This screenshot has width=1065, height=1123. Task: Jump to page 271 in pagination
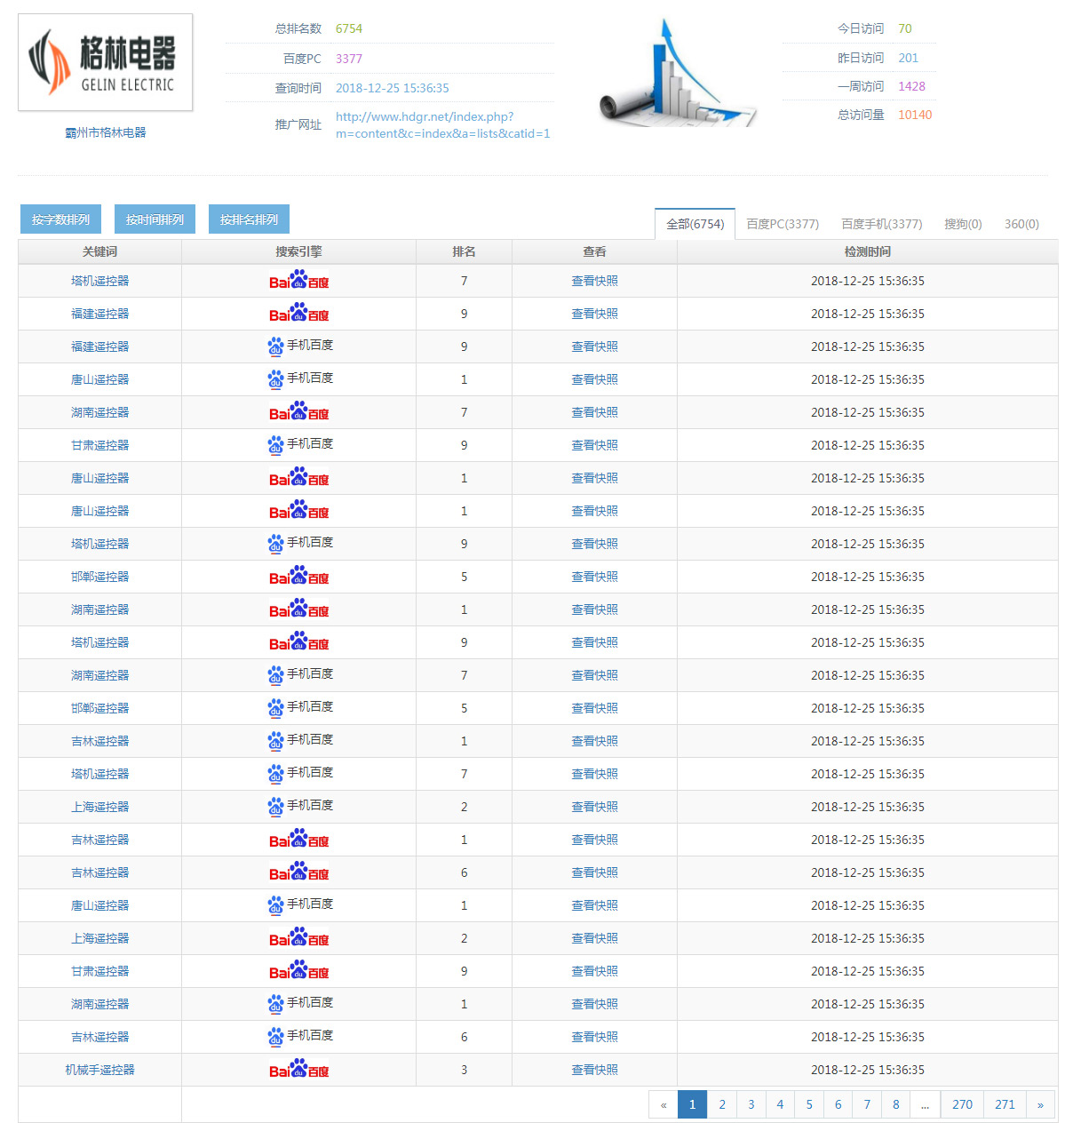(1005, 1104)
